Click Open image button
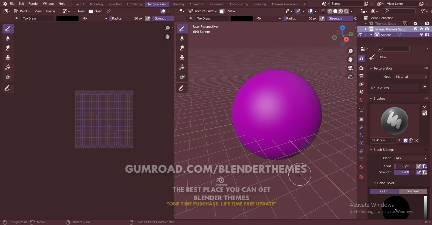The height and width of the screenshot is (225, 432). (x=95, y=11)
